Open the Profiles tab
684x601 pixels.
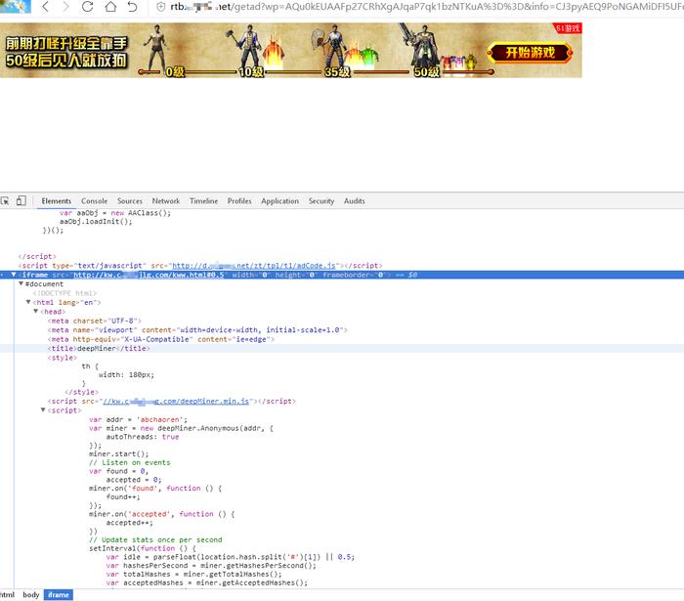point(239,201)
